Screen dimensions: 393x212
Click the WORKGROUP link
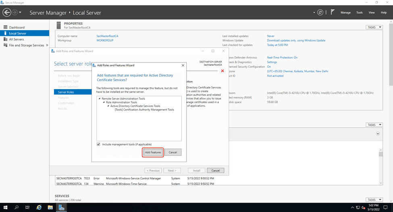[x=105, y=40]
